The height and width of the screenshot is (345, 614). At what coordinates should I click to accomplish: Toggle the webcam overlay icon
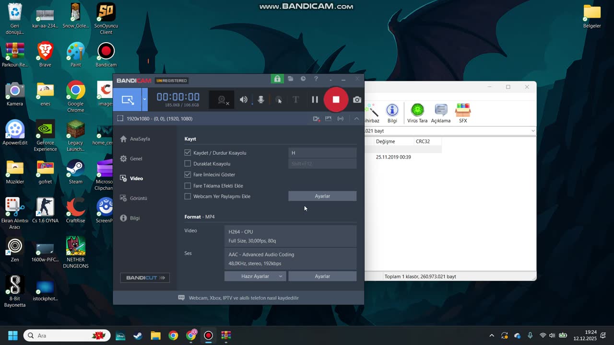[x=222, y=100]
